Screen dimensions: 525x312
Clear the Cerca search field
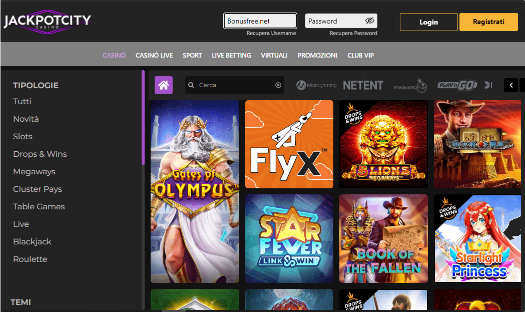tap(278, 85)
